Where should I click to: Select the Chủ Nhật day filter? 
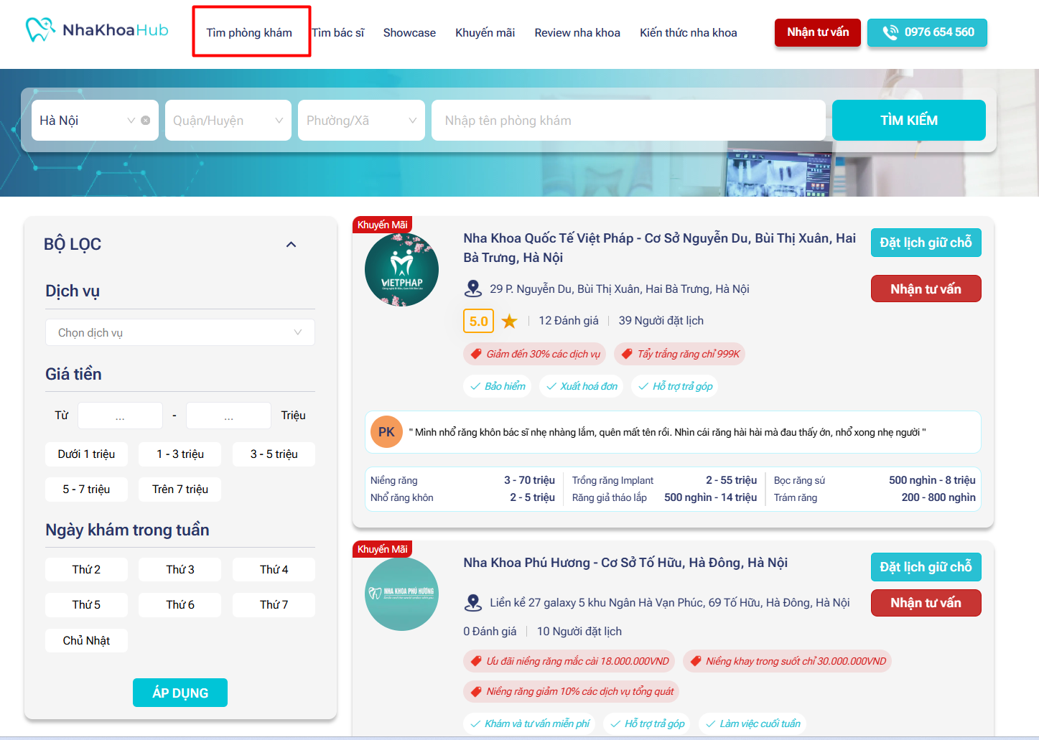point(86,640)
